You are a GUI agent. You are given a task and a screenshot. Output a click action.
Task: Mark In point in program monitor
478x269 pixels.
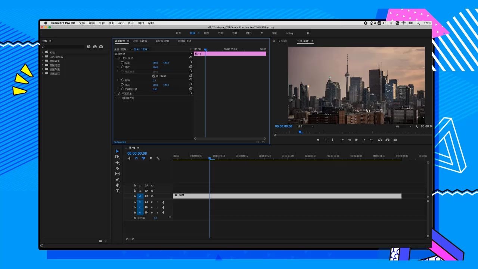[326, 140]
